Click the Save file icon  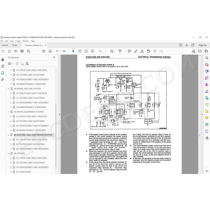tap(3, 51)
